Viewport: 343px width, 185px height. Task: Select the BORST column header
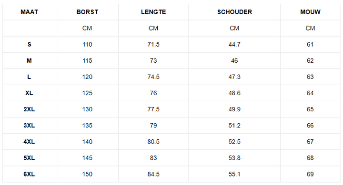coord(87,12)
